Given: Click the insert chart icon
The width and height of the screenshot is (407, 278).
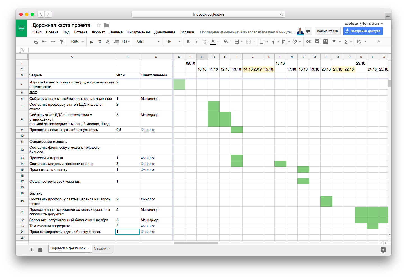Looking at the screenshot, I should [326, 42].
